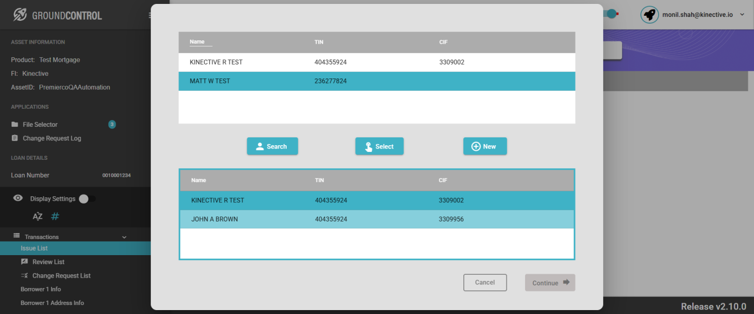
Task: Click AssetID PremiercoQAAutomation text
Action: click(x=61, y=87)
